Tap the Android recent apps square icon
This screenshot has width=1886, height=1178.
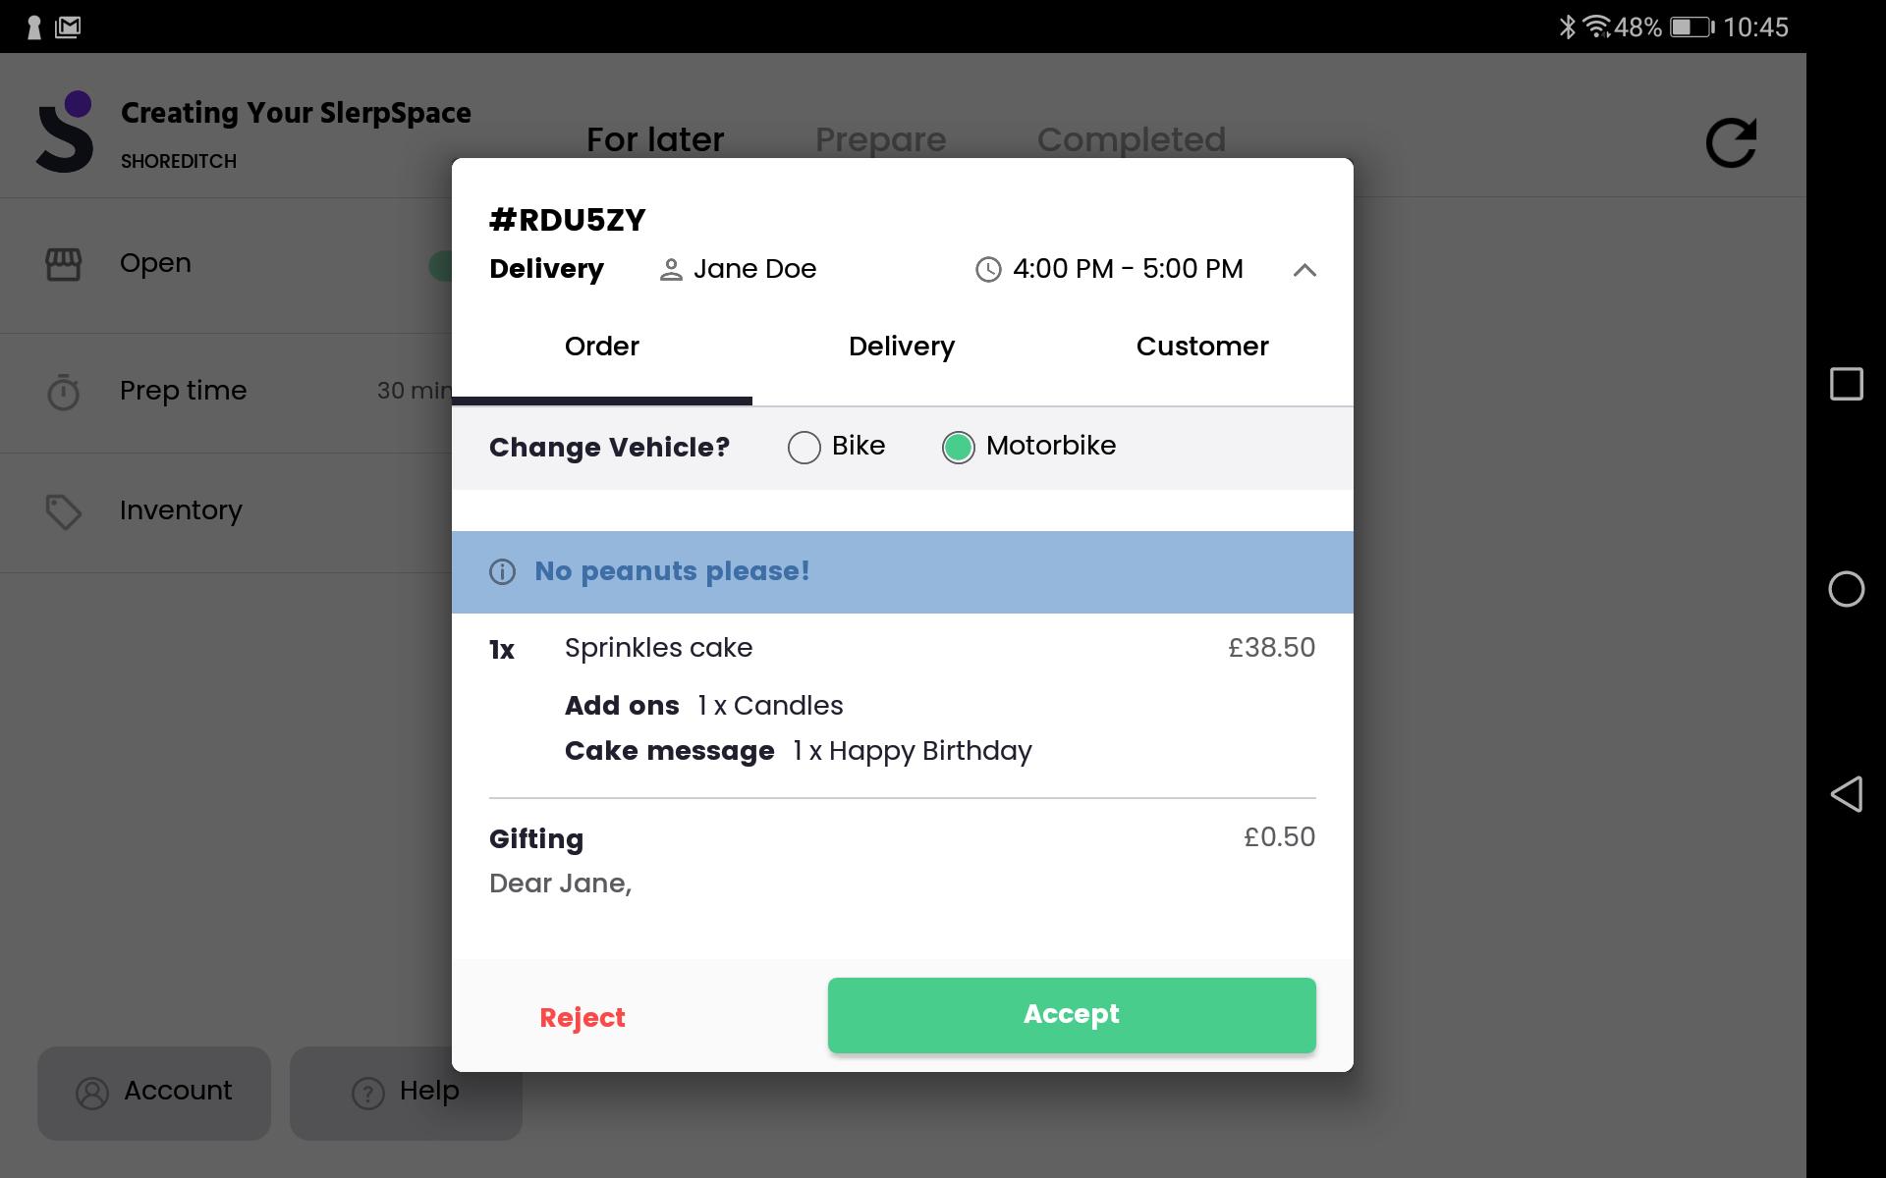click(x=1846, y=384)
